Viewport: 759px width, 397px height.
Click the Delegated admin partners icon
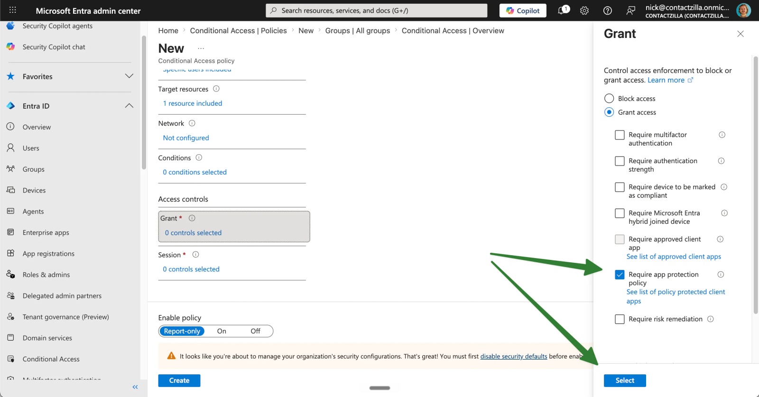[x=10, y=295]
